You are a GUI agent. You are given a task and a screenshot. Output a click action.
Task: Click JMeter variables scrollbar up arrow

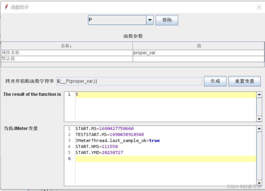(259, 129)
